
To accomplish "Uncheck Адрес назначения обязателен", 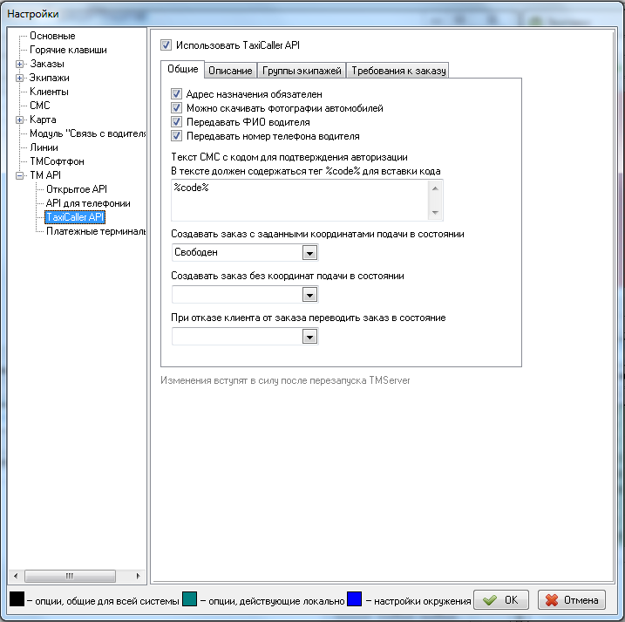I will 177,94.
